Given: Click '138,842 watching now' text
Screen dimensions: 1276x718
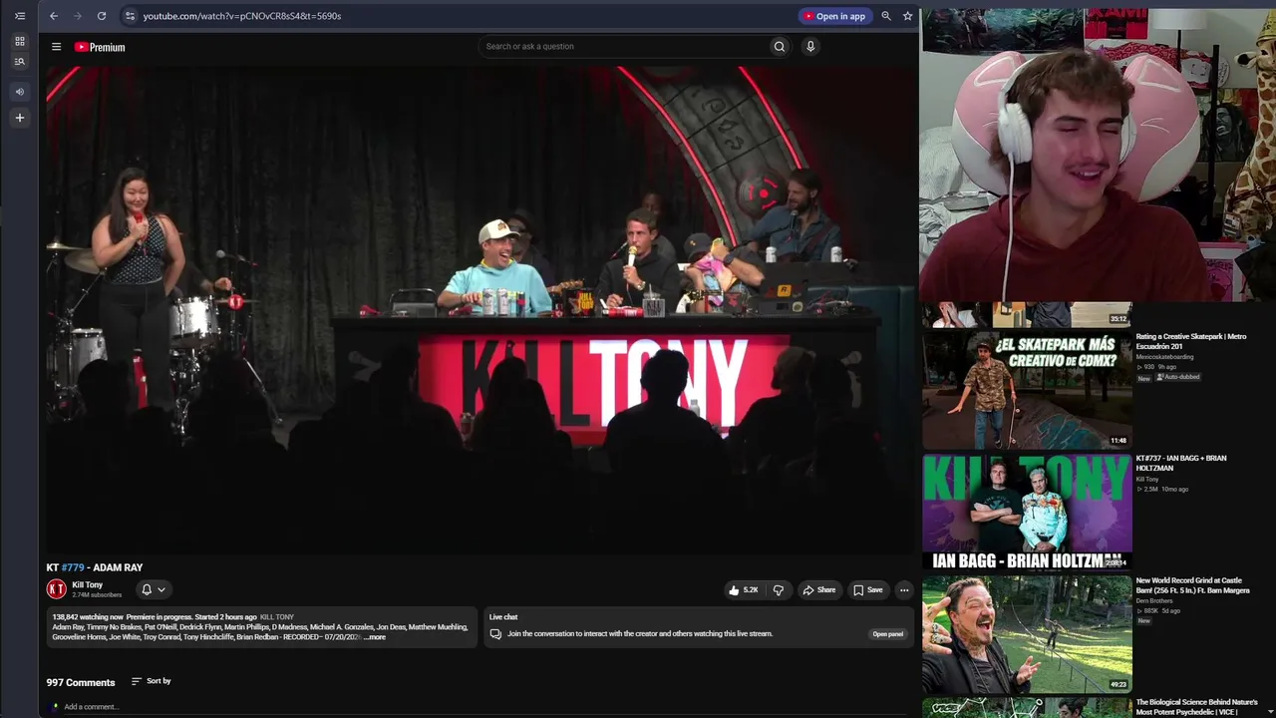Looking at the screenshot, I should tap(88, 617).
